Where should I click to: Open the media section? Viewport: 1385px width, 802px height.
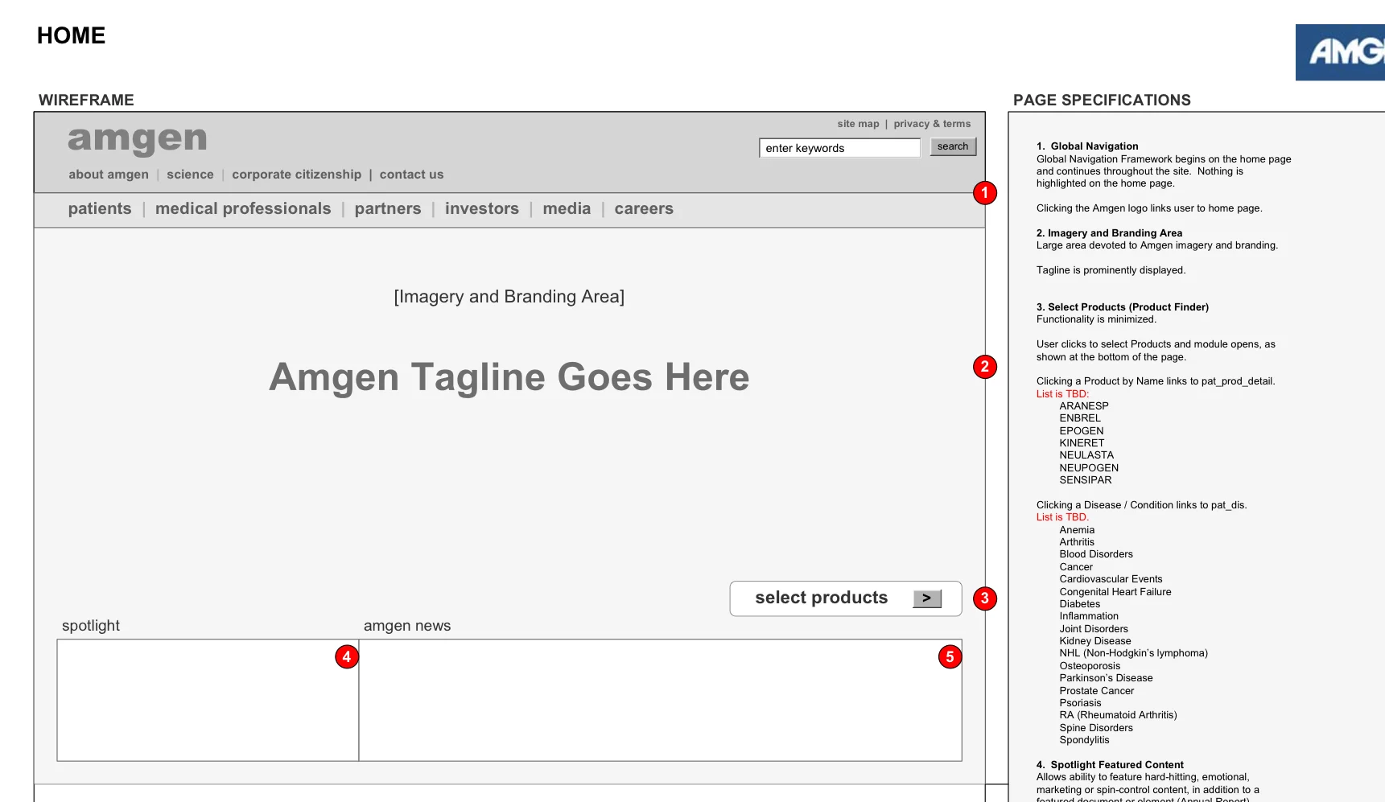(x=567, y=209)
